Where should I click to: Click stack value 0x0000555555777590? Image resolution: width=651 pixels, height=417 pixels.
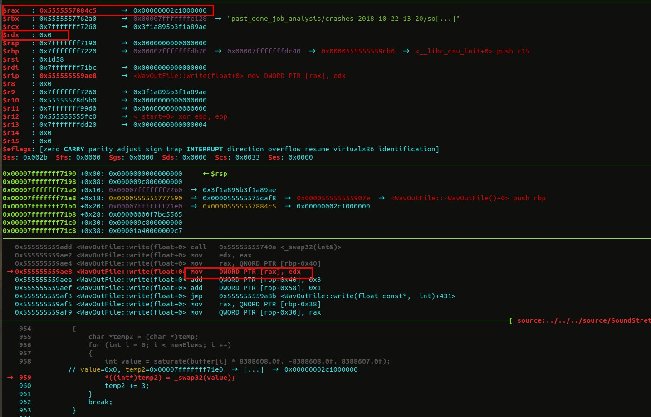(146, 198)
